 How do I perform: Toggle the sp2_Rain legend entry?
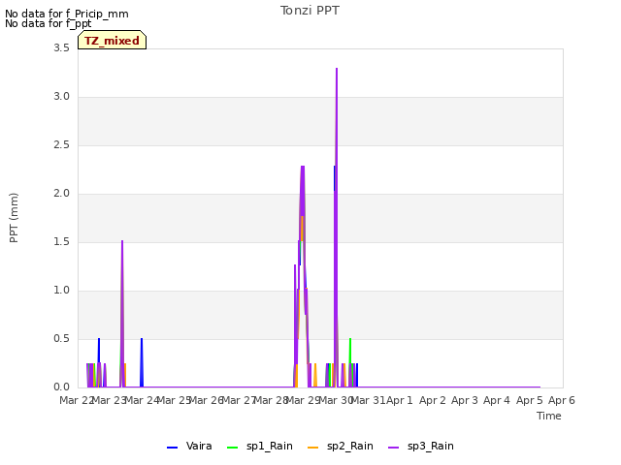(x=341, y=446)
